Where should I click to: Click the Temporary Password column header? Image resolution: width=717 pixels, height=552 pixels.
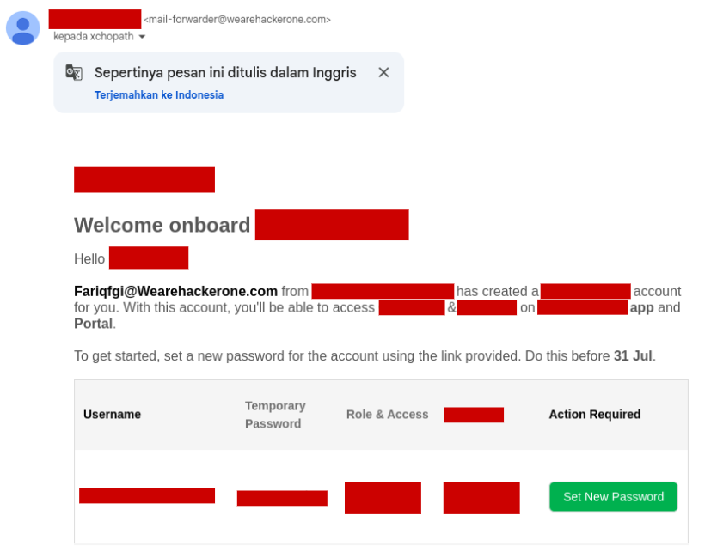coord(275,415)
